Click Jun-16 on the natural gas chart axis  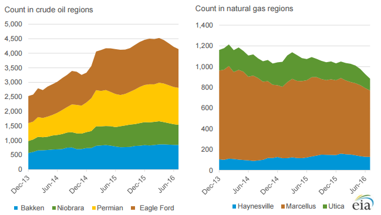tap(358, 185)
